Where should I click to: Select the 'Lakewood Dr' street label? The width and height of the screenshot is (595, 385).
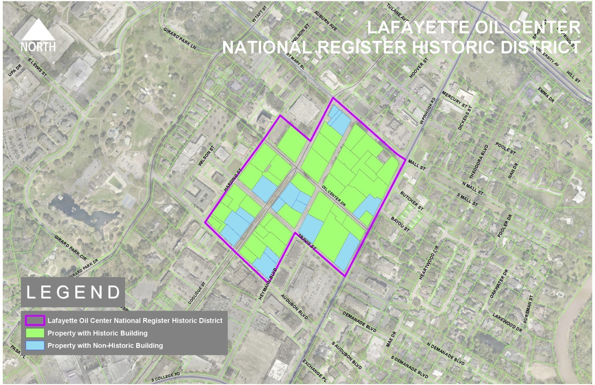(x=508, y=321)
